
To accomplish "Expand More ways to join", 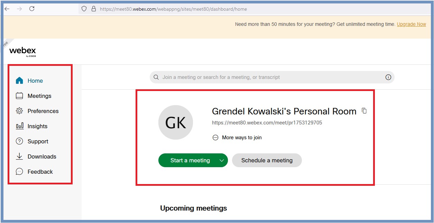I will pos(237,138).
